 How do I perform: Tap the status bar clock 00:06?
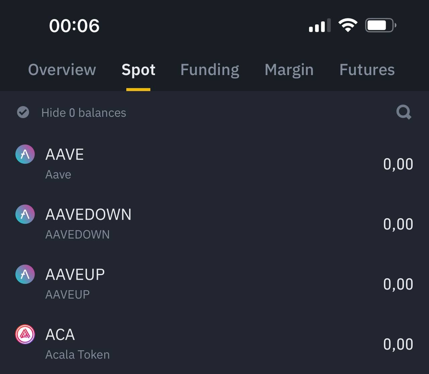coord(74,26)
